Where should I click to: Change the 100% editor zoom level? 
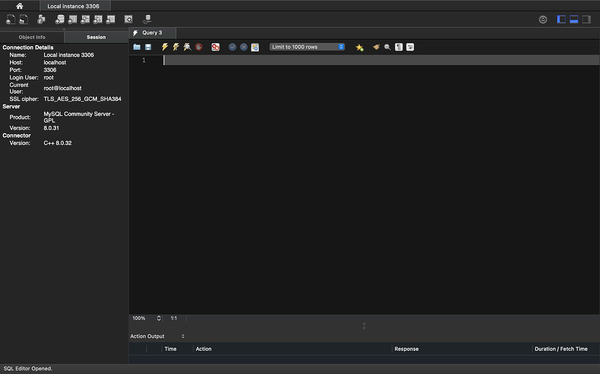click(147, 318)
